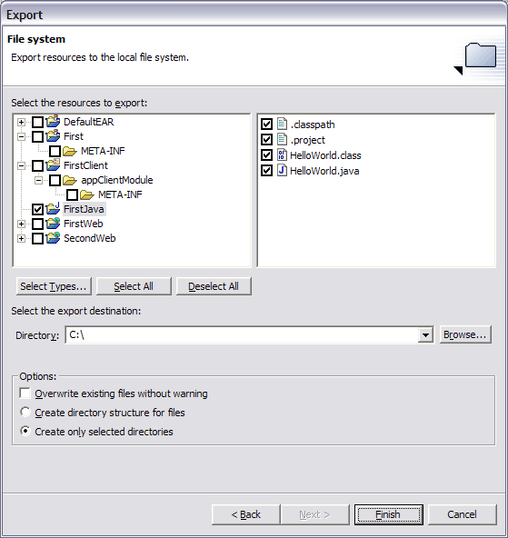The image size is (508, 538).
Task: Open the Directory dropdown arrow
Action: tap(425, 334)
